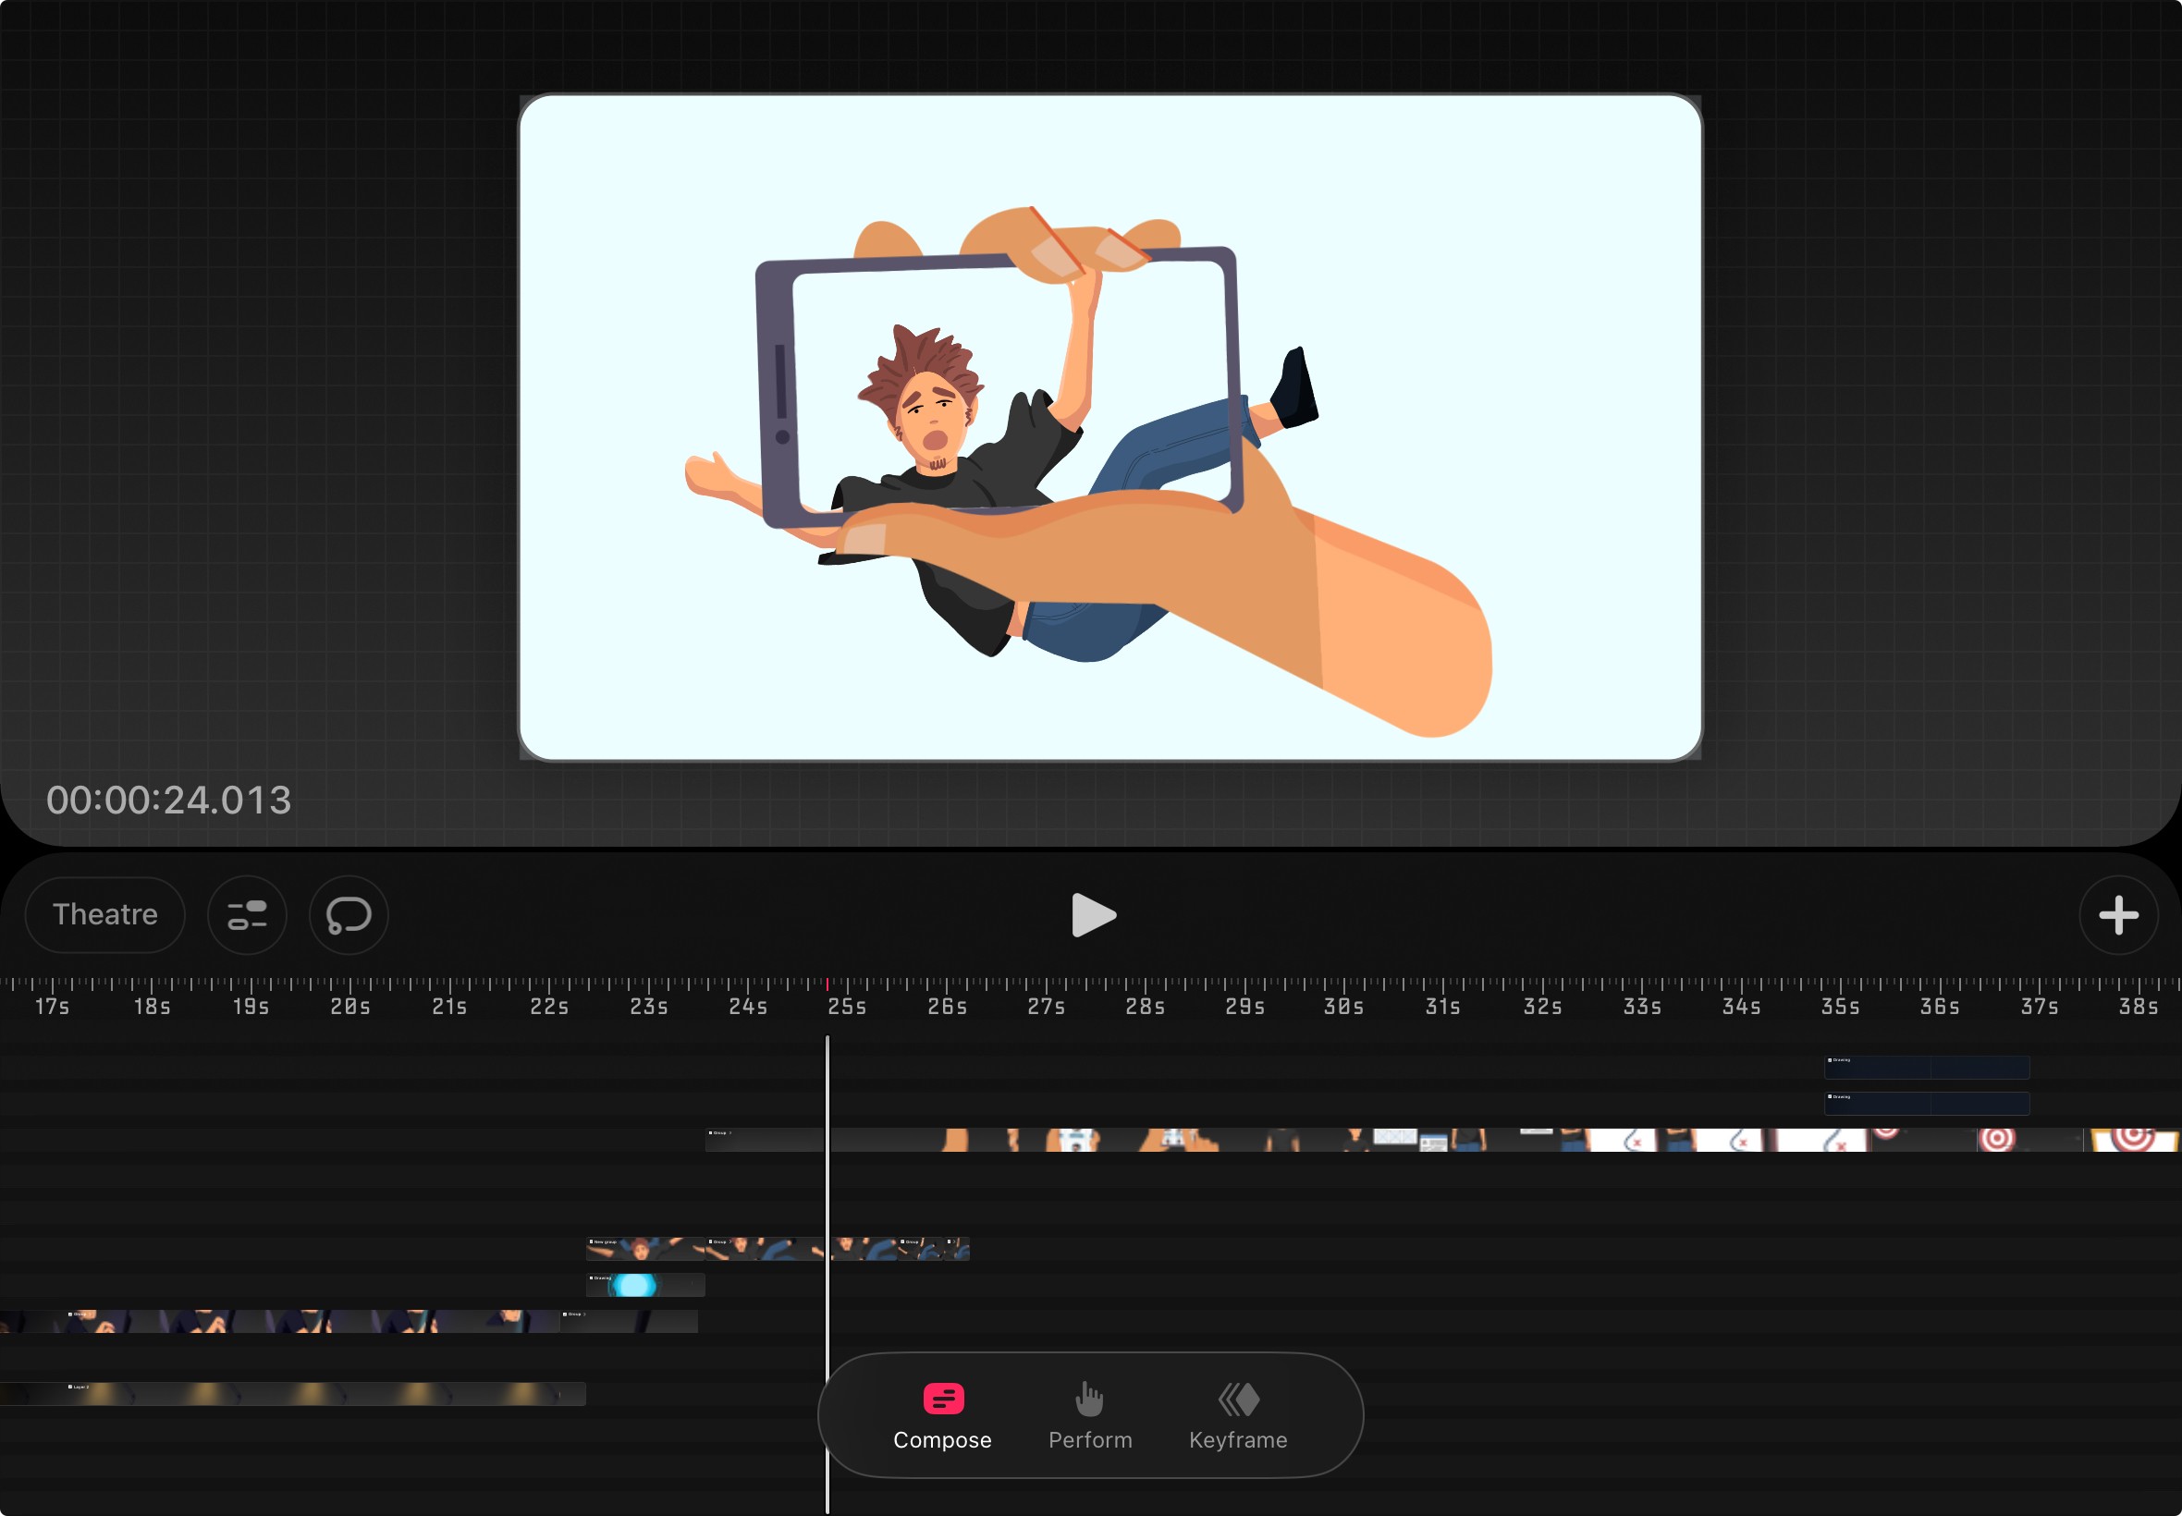Open the settings sliders icon panel
Viewport: 2182px width, 1516px height.
[x=247, y=916]
